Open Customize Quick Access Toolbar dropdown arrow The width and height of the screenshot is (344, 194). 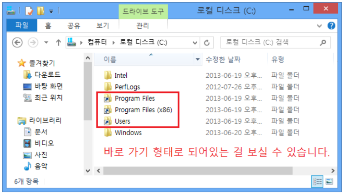pos(51,11)
